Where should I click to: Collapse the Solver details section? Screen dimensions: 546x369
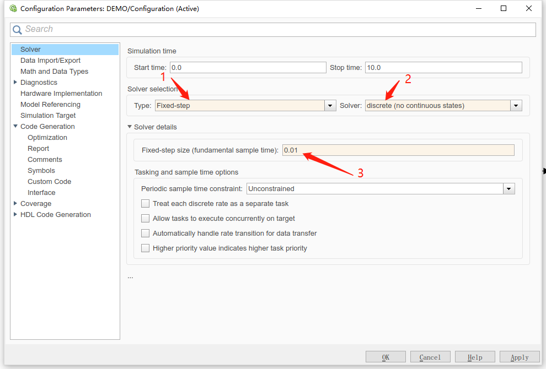(130, 127)
